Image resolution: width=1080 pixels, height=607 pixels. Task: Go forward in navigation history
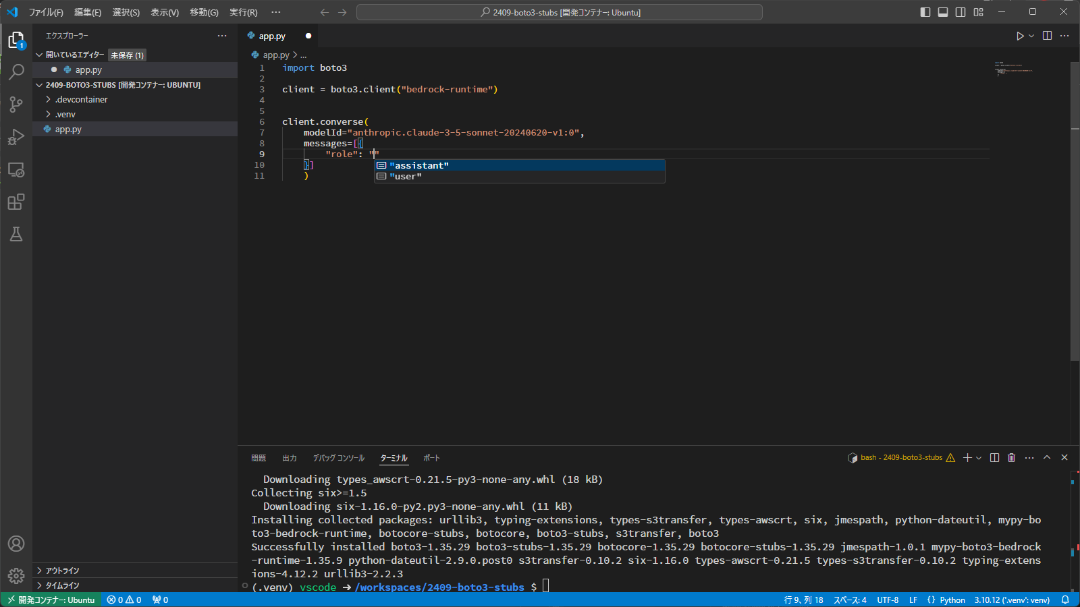coord(342,12)
